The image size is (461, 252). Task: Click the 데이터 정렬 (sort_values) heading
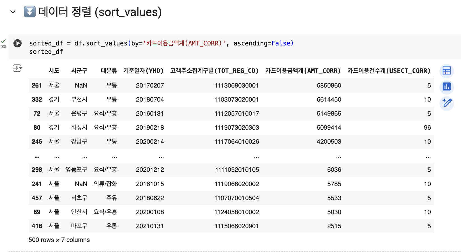100,12
